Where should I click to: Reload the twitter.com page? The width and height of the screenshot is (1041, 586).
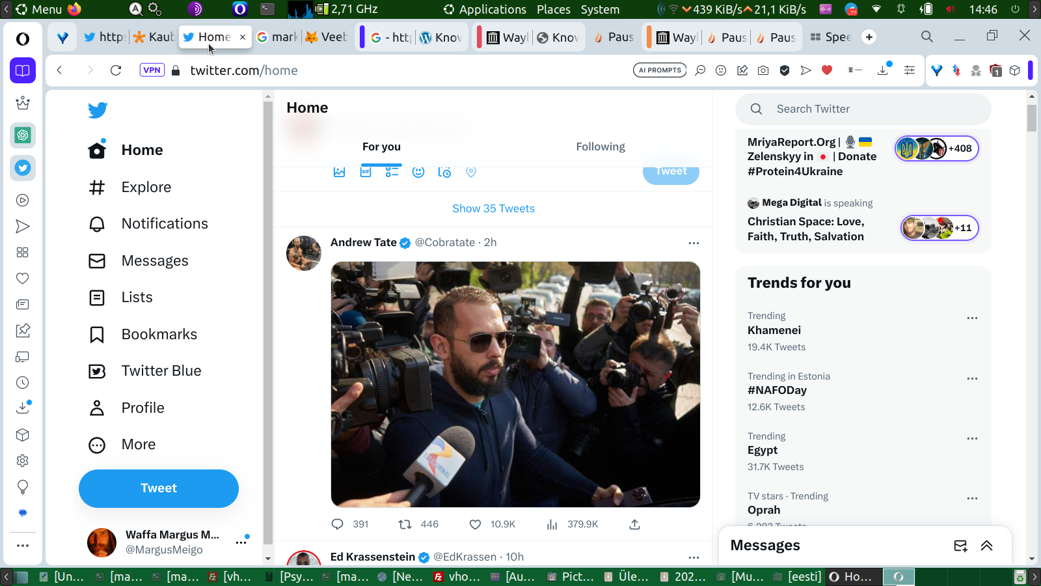(116, 70)
